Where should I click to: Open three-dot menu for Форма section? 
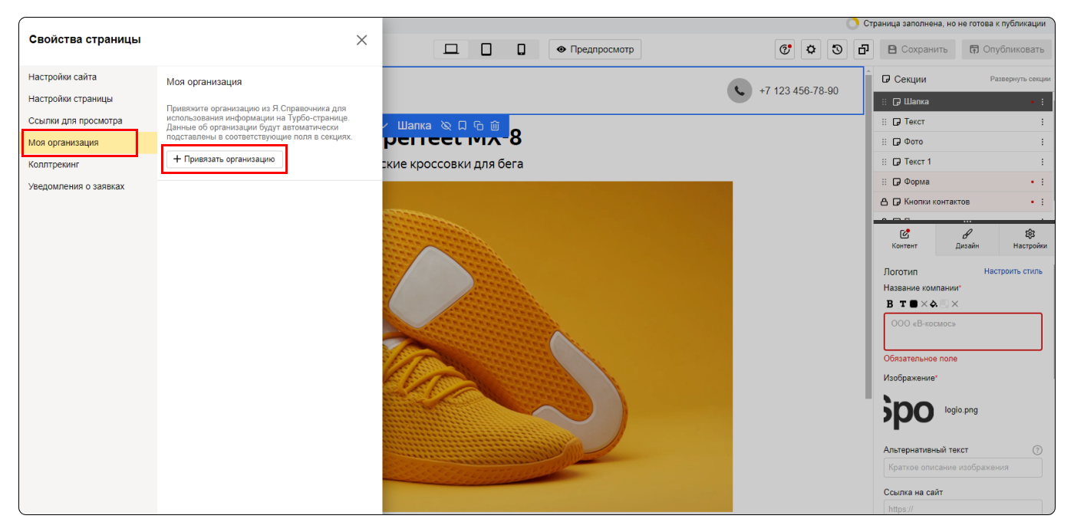[x=1043, y=182]
